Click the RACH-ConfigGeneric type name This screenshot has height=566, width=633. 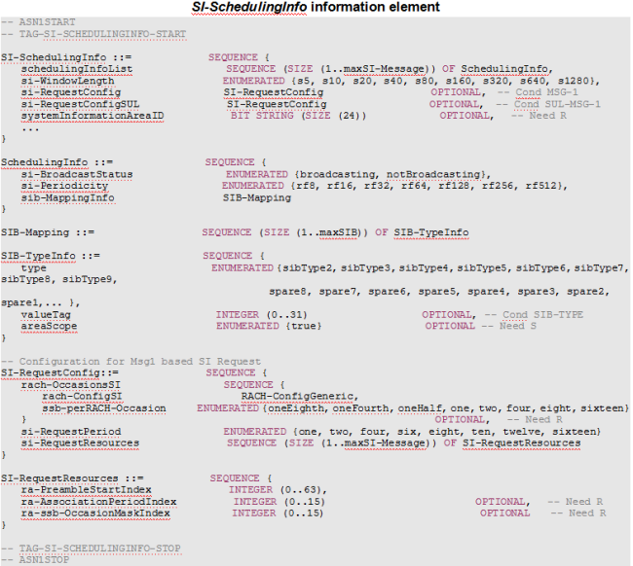297,397
